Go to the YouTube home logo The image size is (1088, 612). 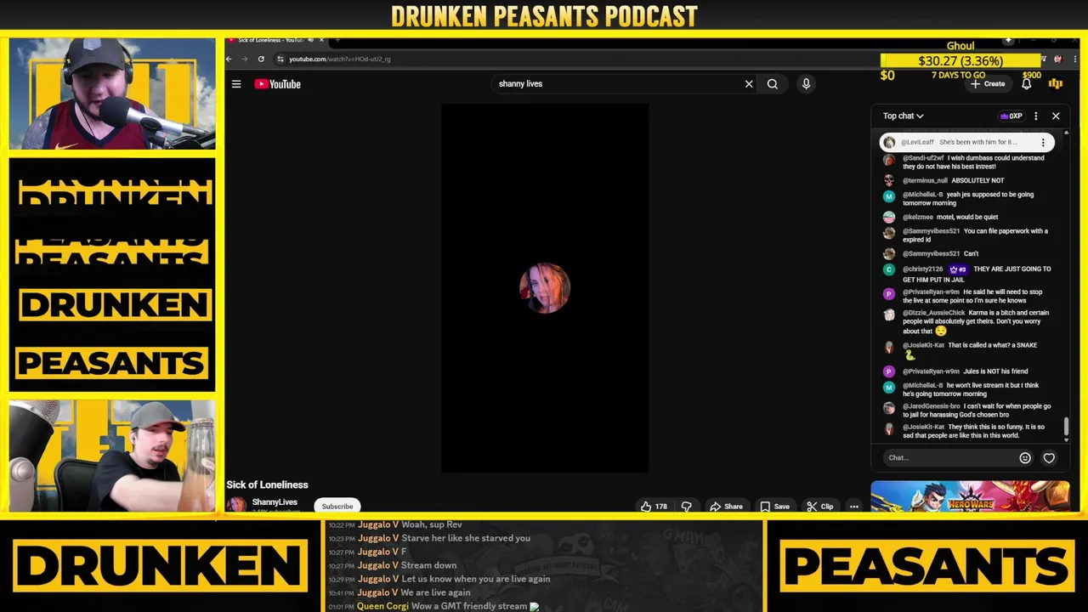click(x=278, y=84)
